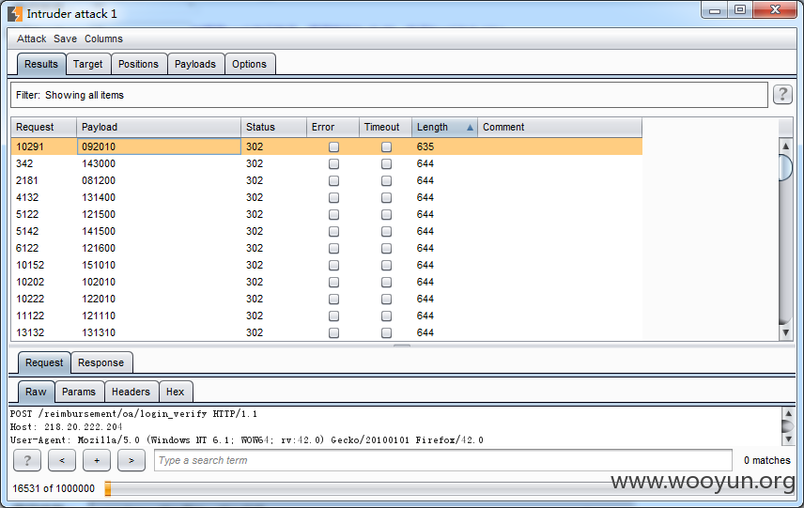The image size is (804, 508).
Task: Toggle Error checkbox for payload 092010
Action: point(333,147)
